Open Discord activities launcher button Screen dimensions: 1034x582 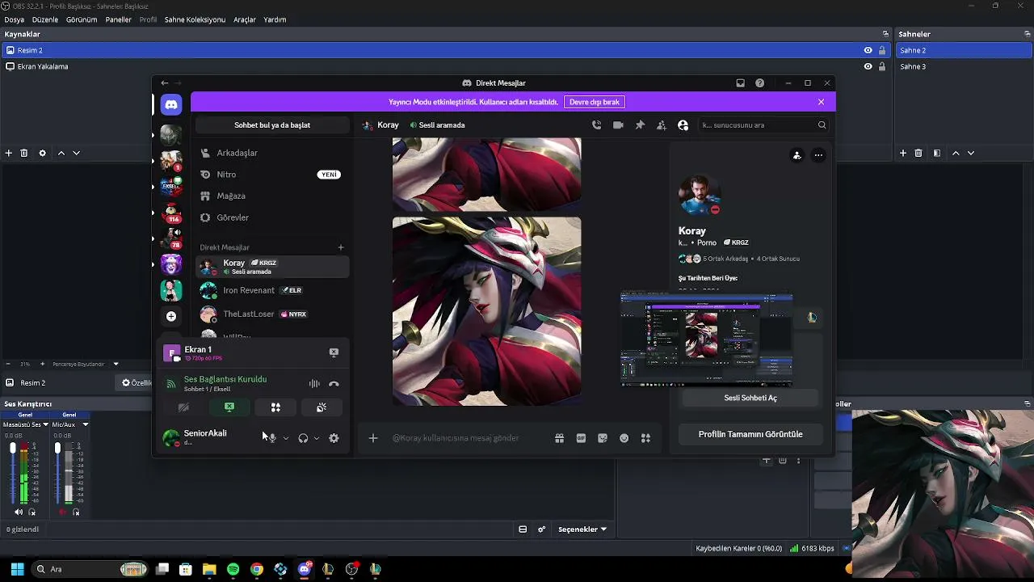point(275,407)
